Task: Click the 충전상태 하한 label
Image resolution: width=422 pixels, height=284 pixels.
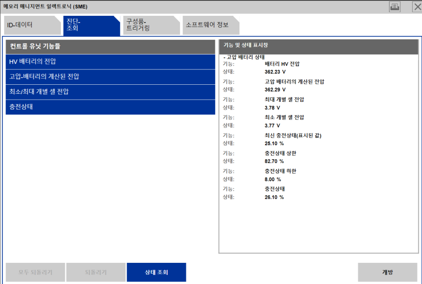Action: [x=280, y=171]
